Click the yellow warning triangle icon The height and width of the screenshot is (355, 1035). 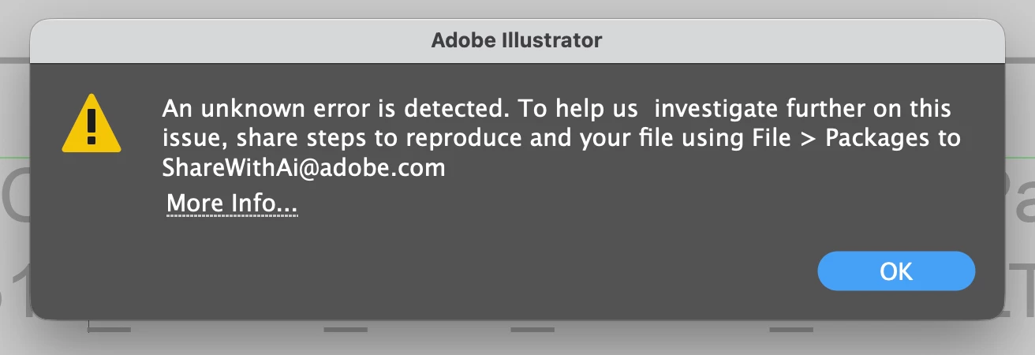click(x=92, y=125)
